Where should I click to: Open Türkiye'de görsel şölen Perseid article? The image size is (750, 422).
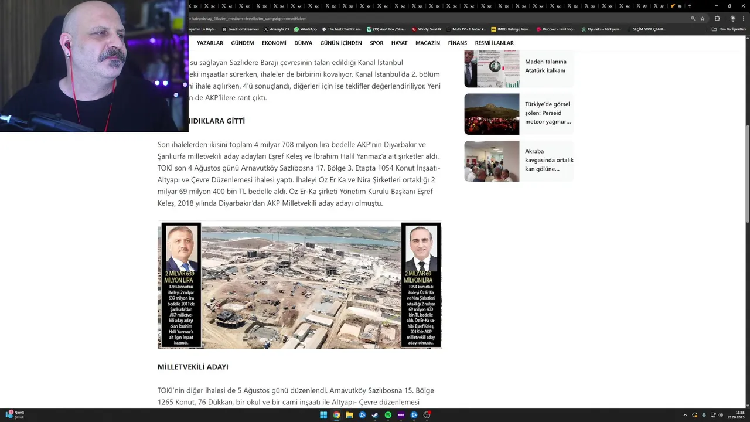point(548,113)
